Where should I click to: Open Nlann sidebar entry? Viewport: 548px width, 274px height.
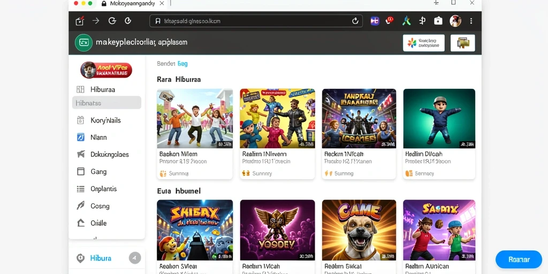(x=98, y=138)
